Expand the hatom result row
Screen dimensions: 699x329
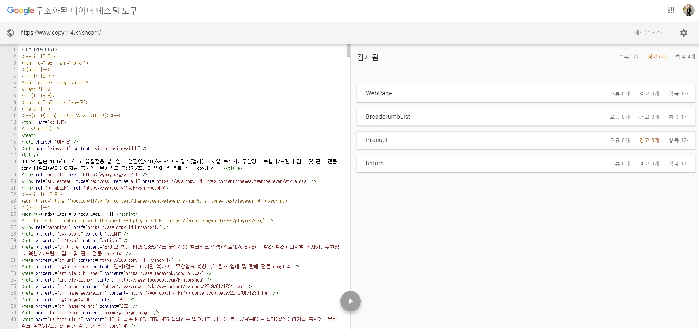[526, 164]
